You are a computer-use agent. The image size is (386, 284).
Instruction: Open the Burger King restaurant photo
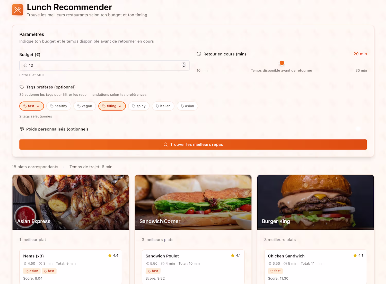click(315, 202)
